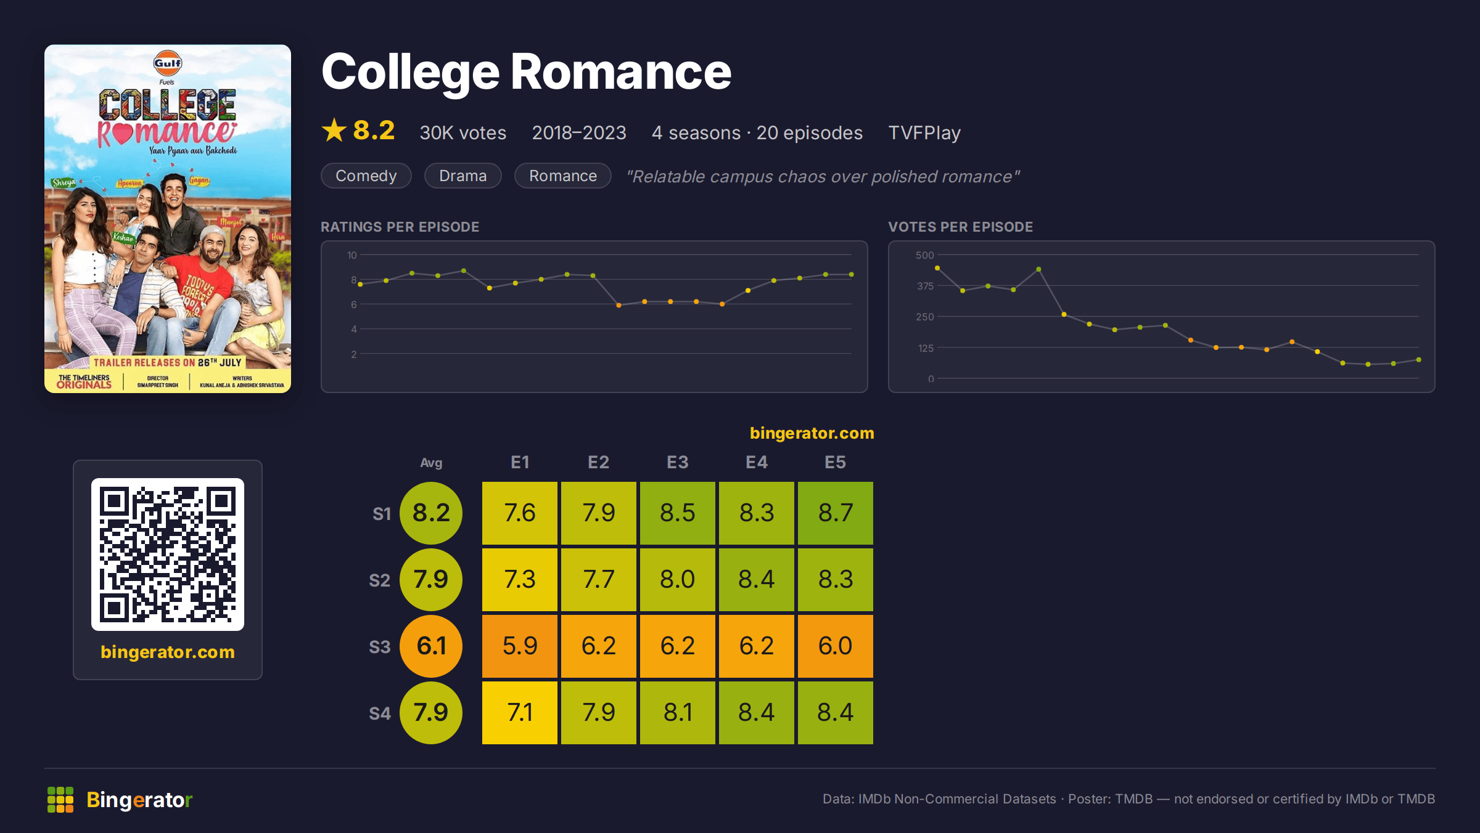1480x833 pixels.
Task: Open the College Romance poster thumbnail
Action: (168, 219)
